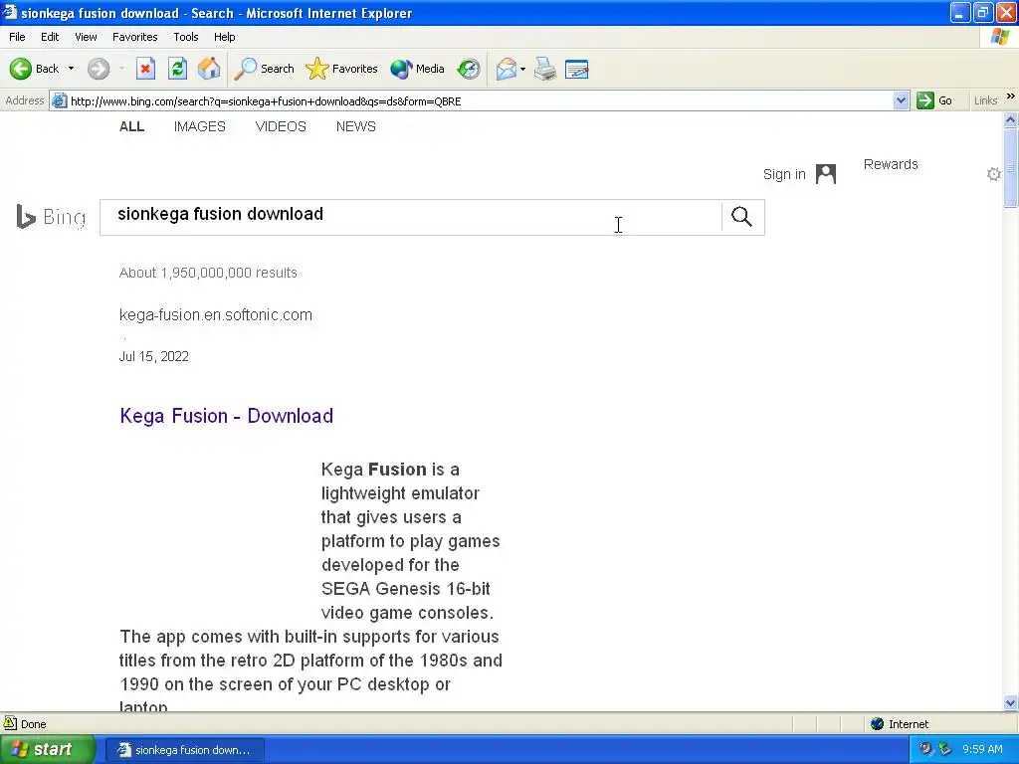Open the Media toolbar button
Image resolution: width=1019 pixels, height=764 pixels.
417,69
